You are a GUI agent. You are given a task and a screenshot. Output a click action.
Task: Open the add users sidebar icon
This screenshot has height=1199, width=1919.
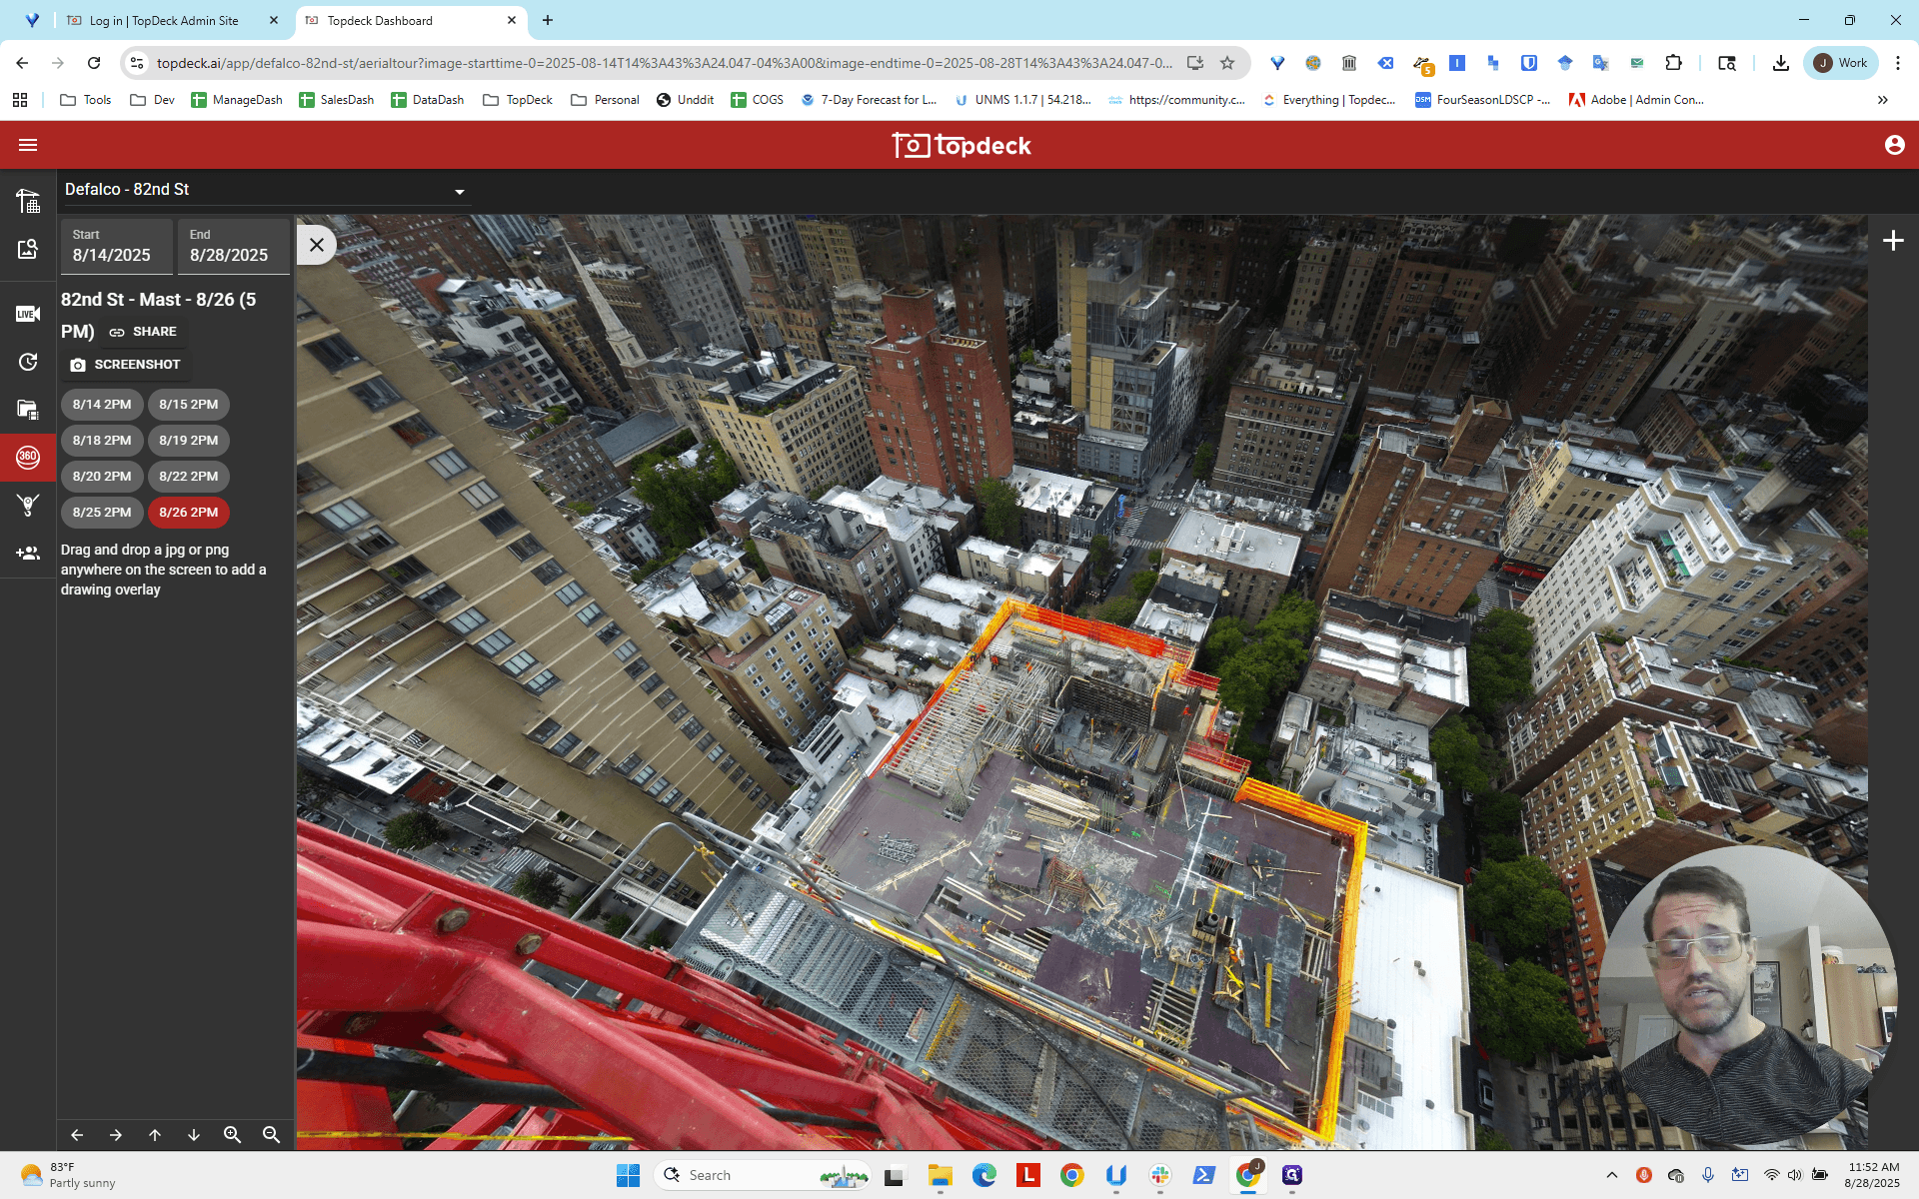[28, 553]
